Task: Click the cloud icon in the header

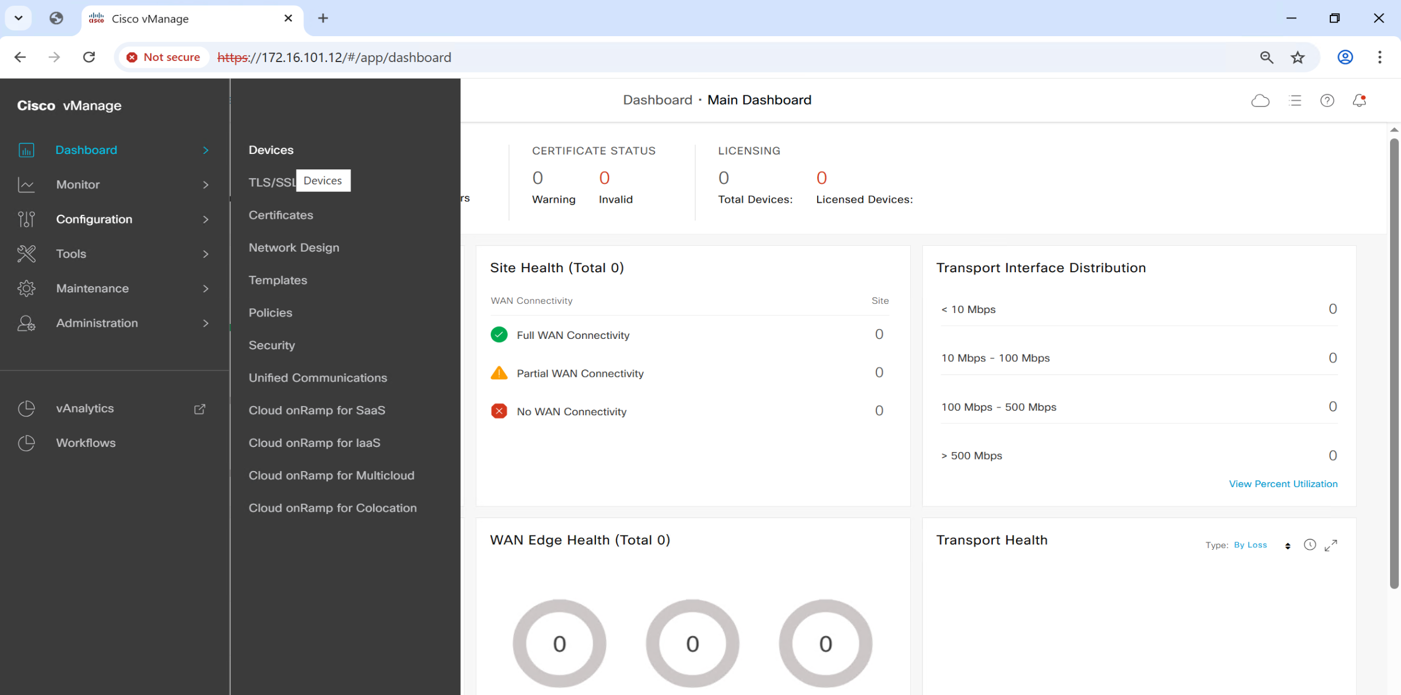Action: point(1260,101)
